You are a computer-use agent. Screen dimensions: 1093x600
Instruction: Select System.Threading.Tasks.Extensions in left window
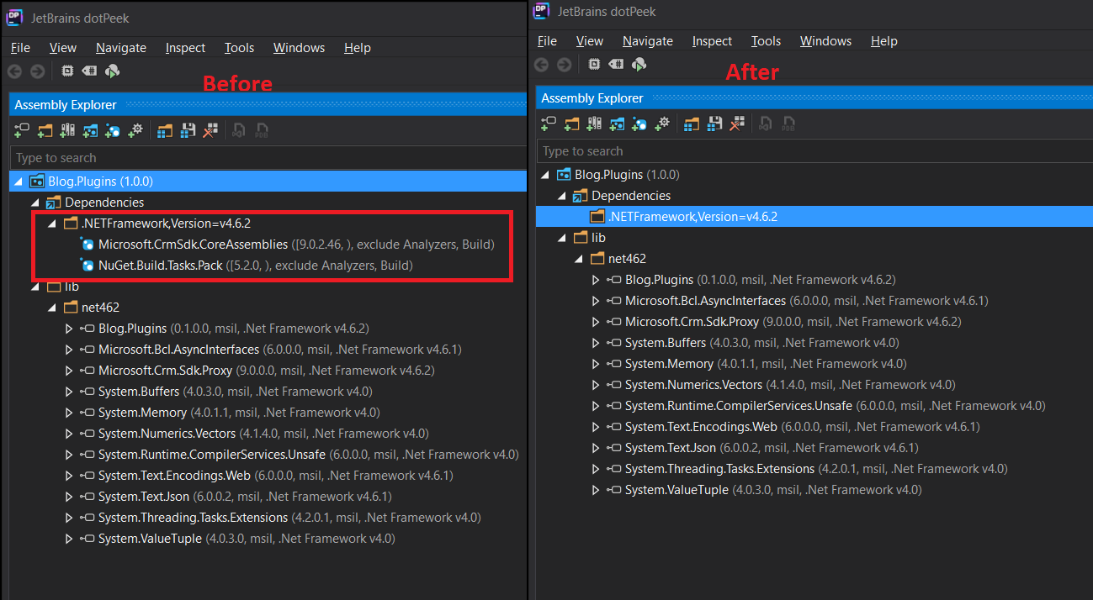click(279, 518)
